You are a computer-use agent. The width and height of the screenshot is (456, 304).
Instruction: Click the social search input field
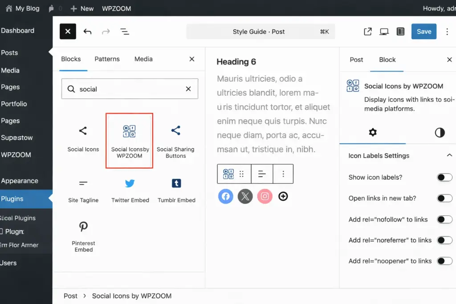point(129,89)
